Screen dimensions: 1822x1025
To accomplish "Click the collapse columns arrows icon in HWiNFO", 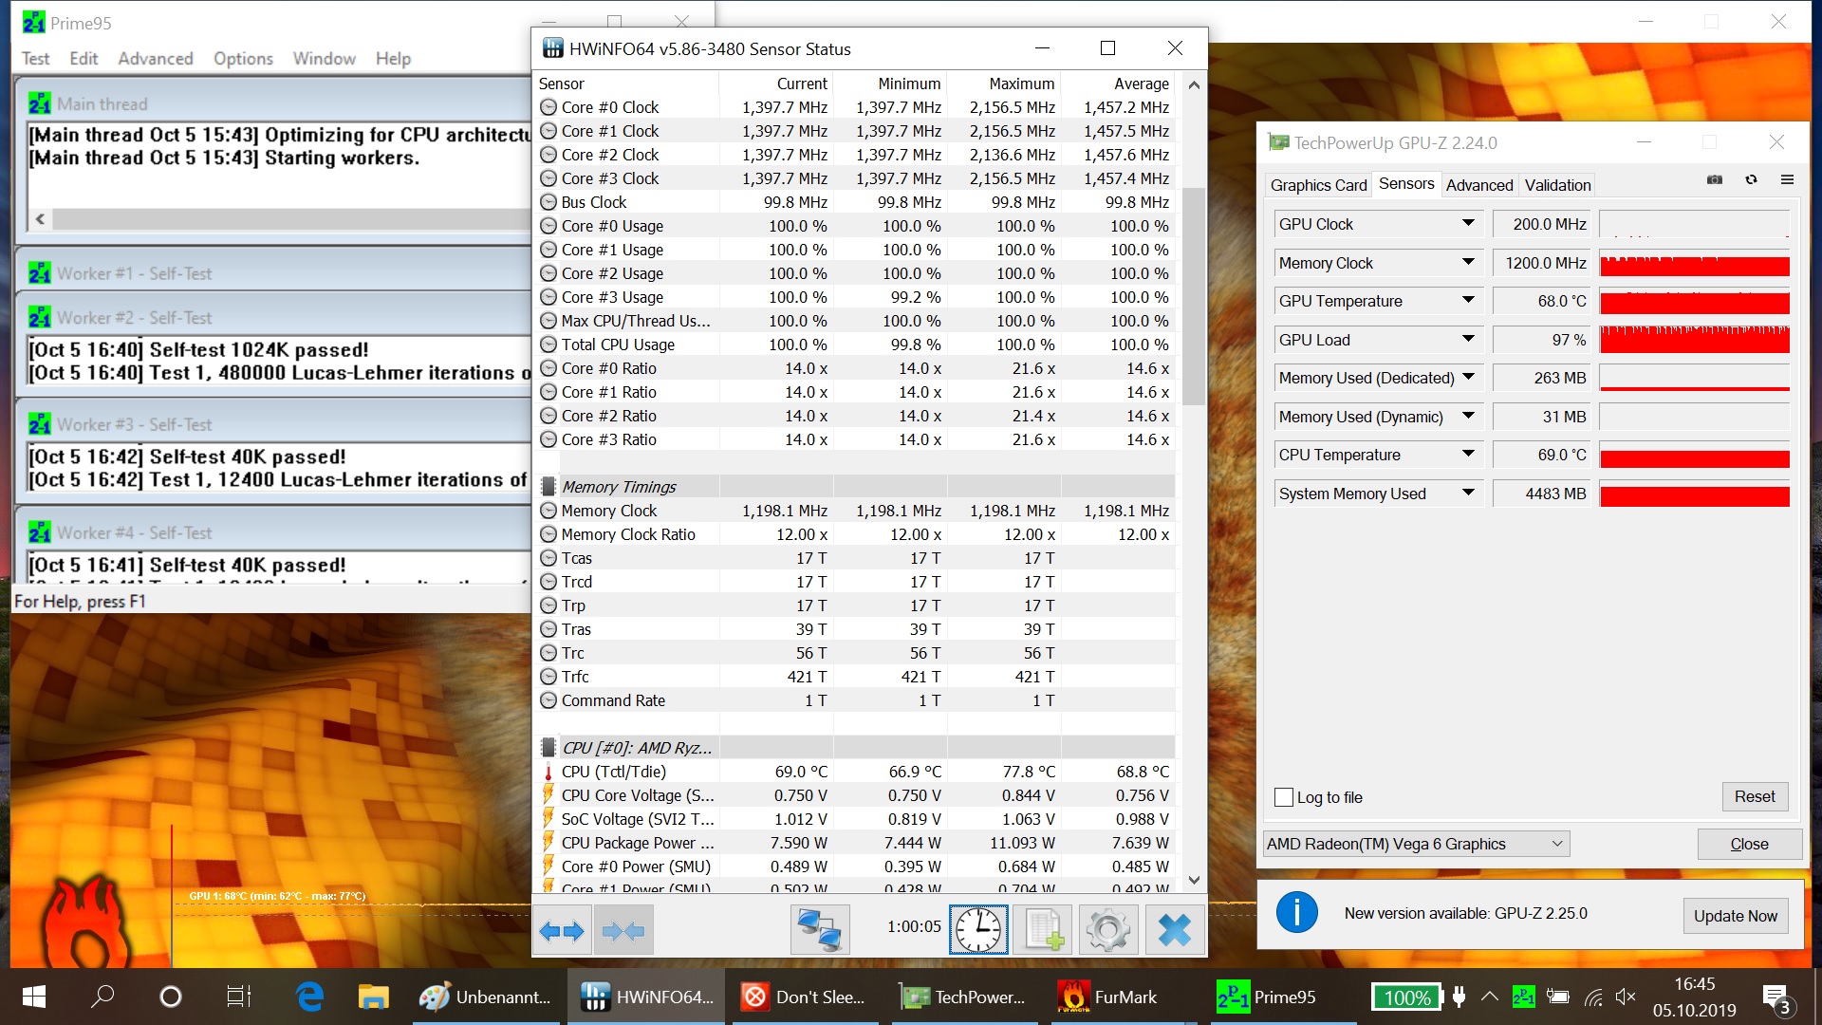I will click(x=623, y=930).
